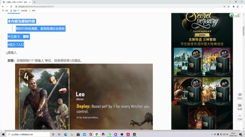Open the Chrome profile avatar
The width and height of the screenshot is (245, 137).
[x=238, y=6]
